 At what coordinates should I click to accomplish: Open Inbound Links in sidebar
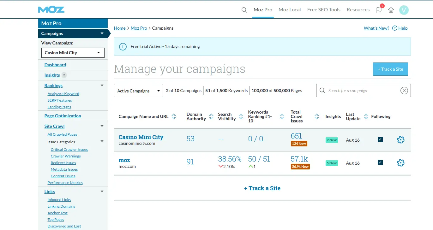[59, 200]
